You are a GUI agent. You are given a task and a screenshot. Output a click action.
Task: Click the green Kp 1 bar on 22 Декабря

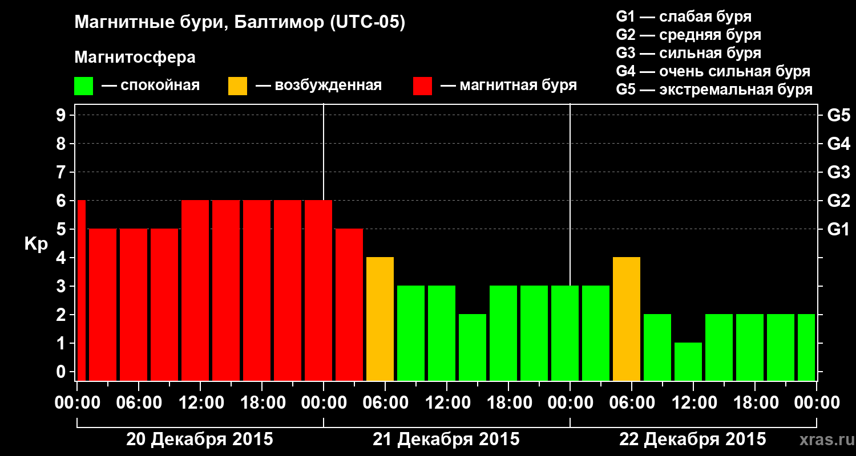688,361
